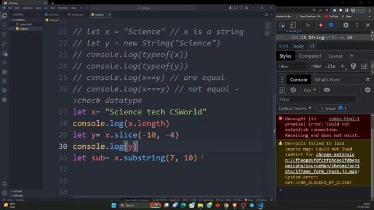Select the Console drawer tab
The width and height of the screenshot is (374, 210).
click(299, 79)
